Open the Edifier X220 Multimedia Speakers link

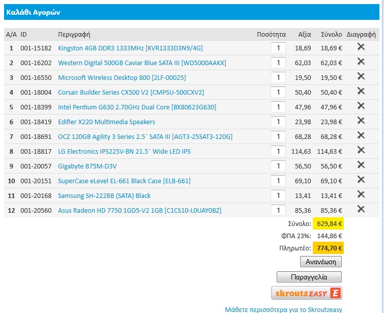click(x=106, y=122)
